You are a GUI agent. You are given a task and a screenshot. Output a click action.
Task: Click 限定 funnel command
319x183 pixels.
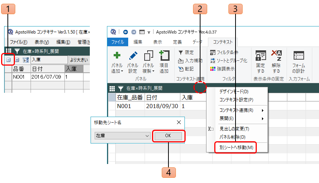(x=186, y=53)
